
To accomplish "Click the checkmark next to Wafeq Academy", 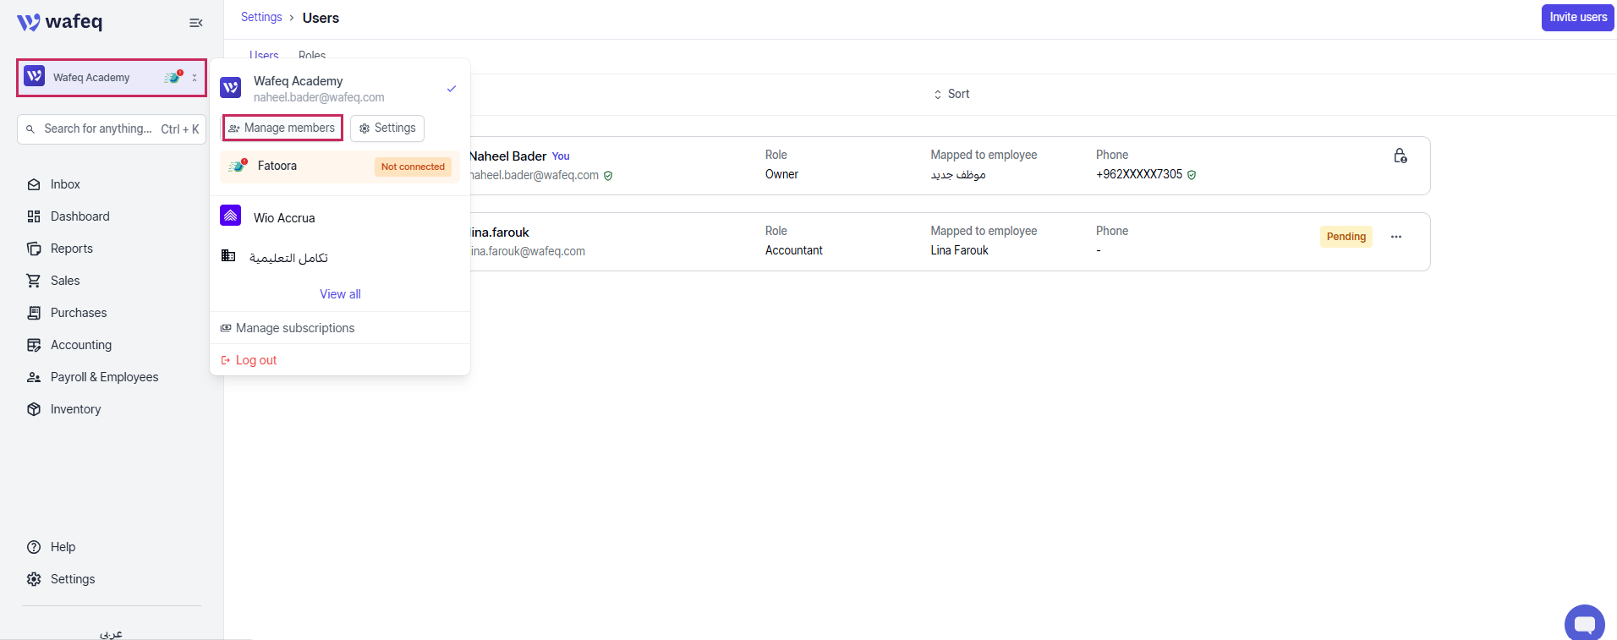I will click(452, 89).
